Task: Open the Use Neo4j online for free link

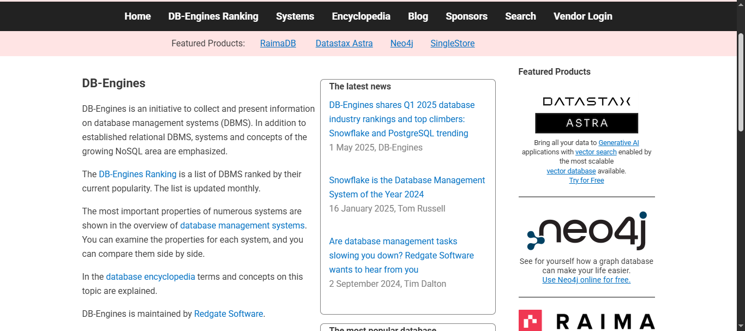Action: 586,280
